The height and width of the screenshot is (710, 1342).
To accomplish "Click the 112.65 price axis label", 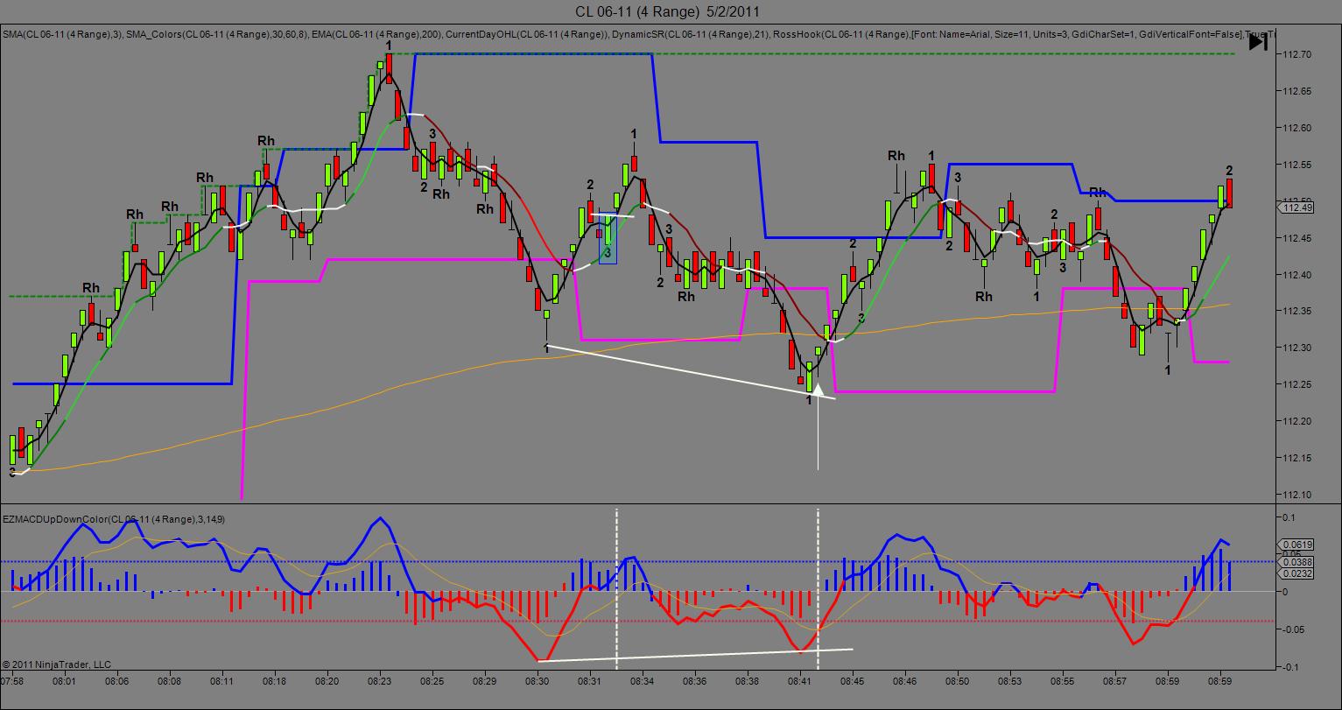I will pyautogui.click(x=1296, y=91).
